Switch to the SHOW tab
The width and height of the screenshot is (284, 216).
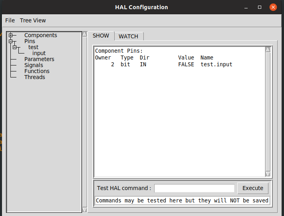(101, 36)
